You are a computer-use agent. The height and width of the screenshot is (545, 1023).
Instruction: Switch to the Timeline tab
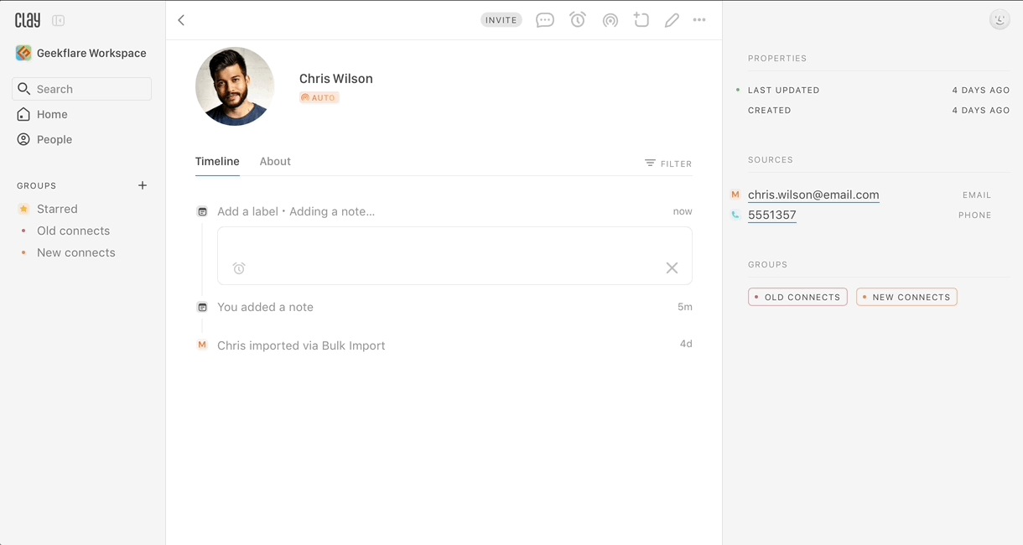pyautogui.click(x=217, y=162)
